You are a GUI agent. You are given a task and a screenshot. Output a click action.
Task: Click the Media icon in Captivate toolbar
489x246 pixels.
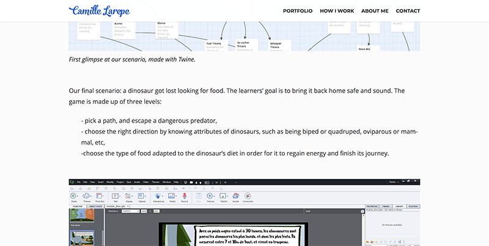coord(171,196)
